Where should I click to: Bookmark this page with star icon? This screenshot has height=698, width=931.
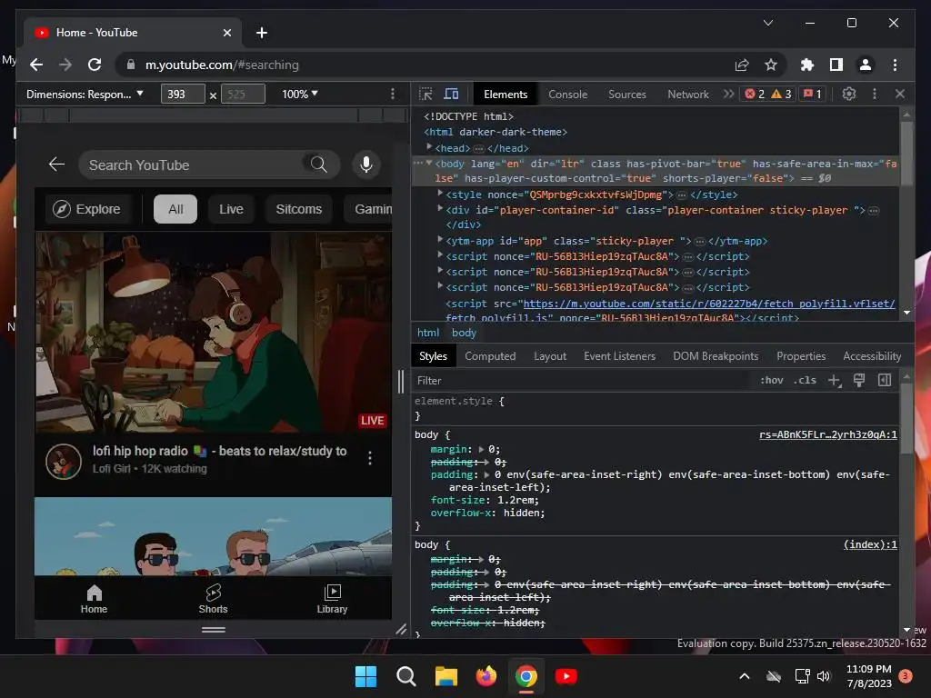[x=771, y=65]
